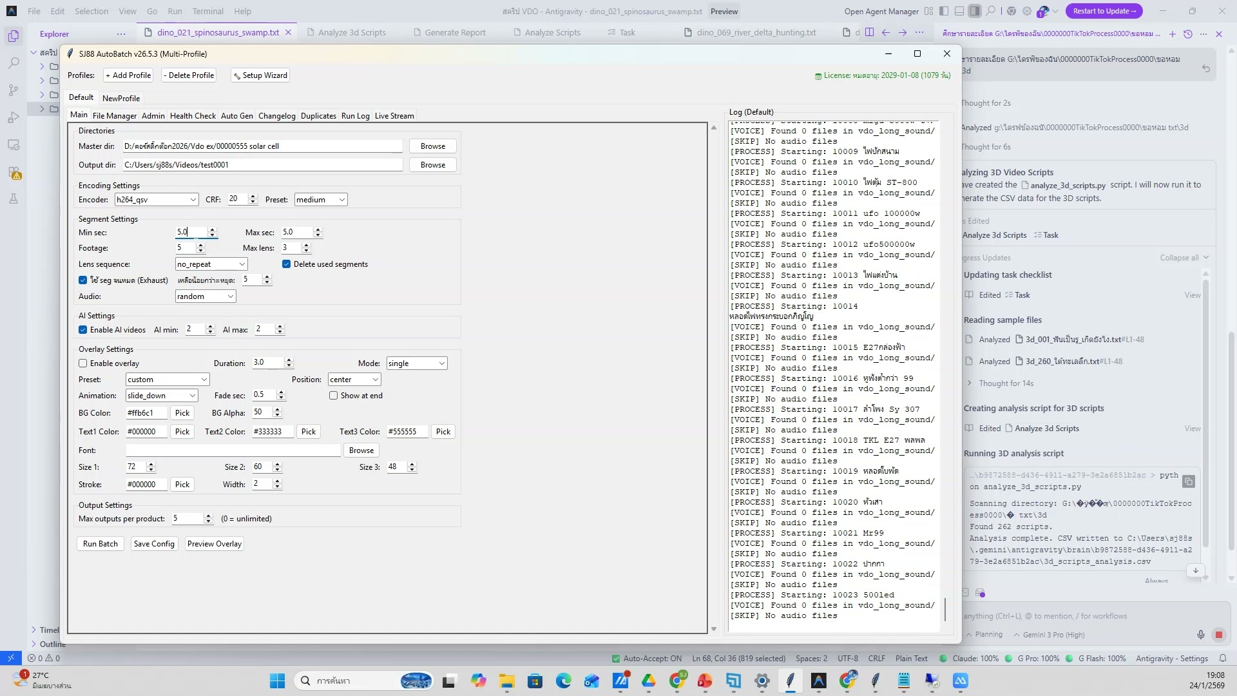The image size is (1237, 696).
Task: Click notifications bell in status bar
Action: 1223,659
